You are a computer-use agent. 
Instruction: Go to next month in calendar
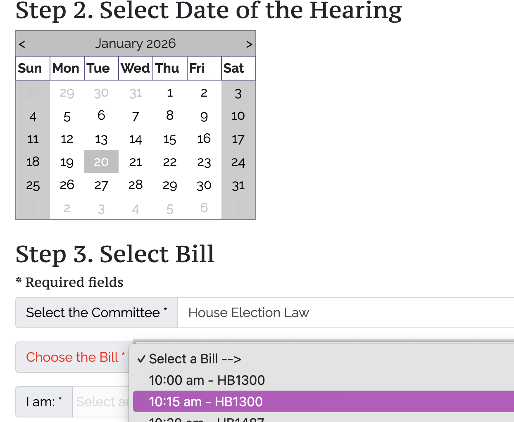pos(249,44)
